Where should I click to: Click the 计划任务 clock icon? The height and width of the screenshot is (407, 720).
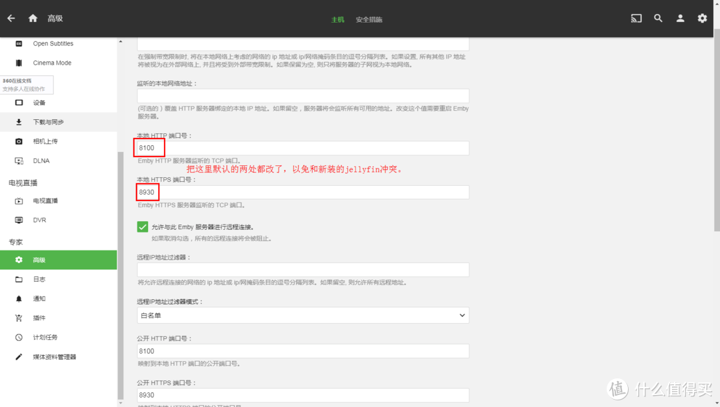tap(19, 337)
